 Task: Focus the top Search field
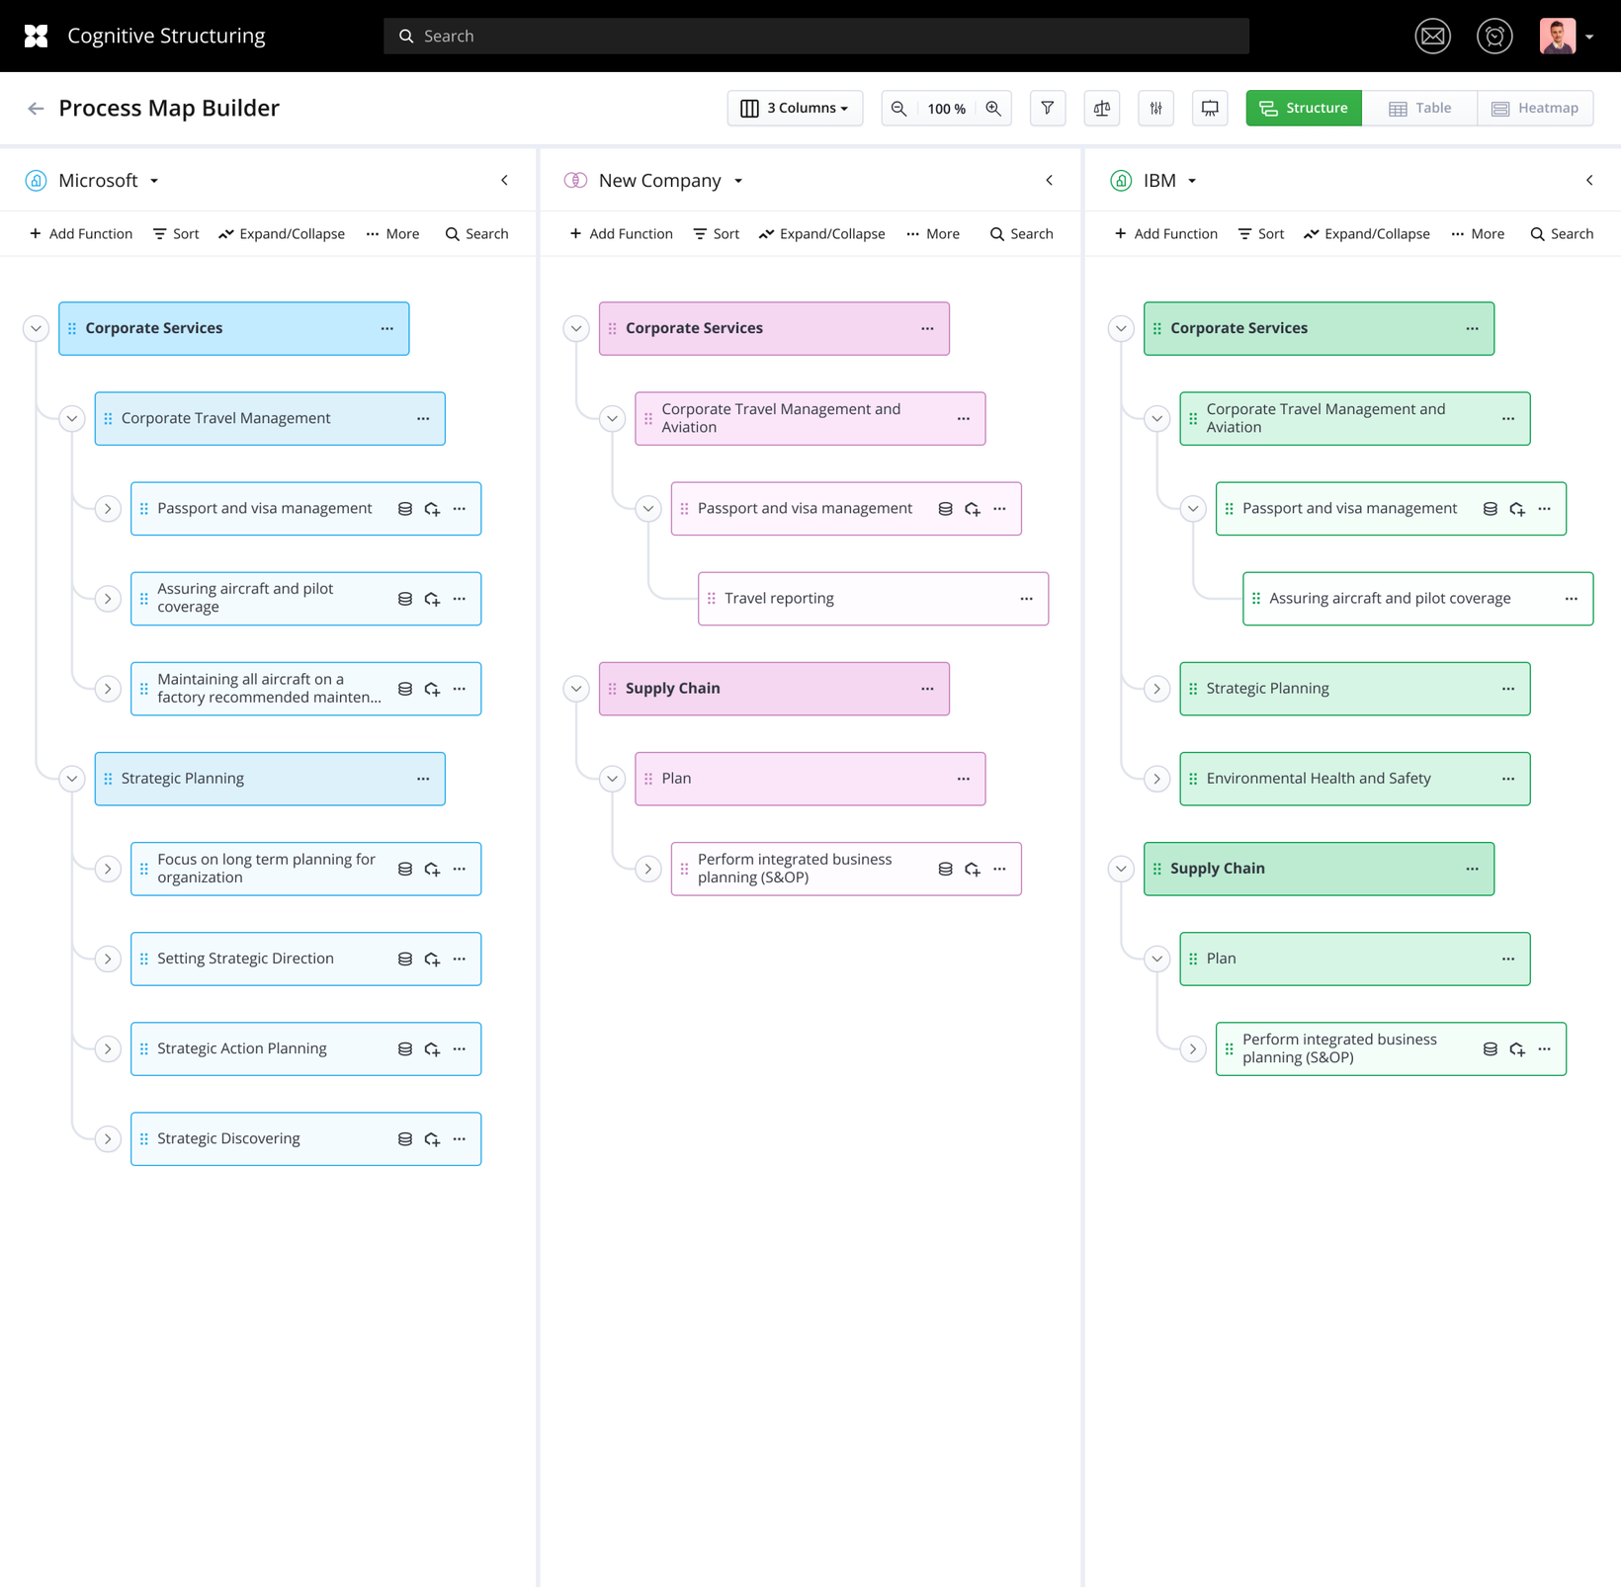(x=816, y=37)
